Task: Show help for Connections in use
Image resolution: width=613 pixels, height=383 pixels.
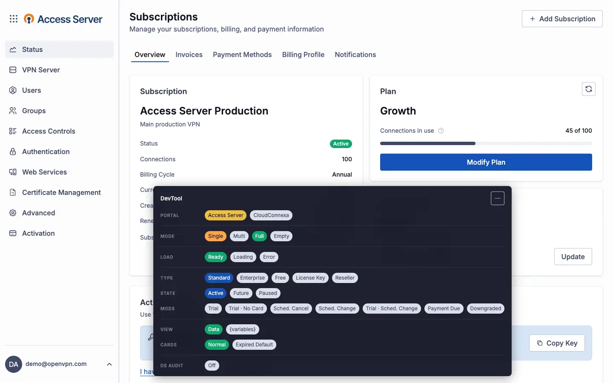Action: point(441,131)
